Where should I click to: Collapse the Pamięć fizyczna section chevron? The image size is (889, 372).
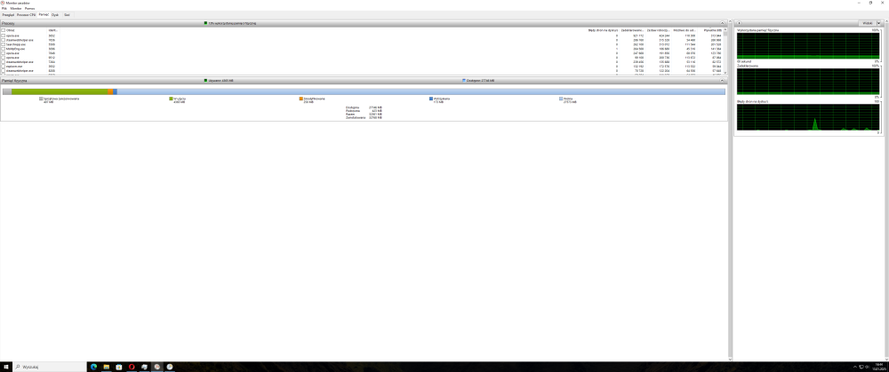722,81
